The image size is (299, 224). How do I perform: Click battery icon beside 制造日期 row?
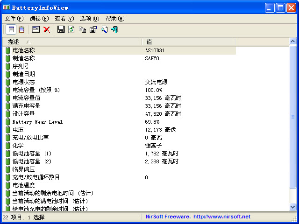pos(8,74)
